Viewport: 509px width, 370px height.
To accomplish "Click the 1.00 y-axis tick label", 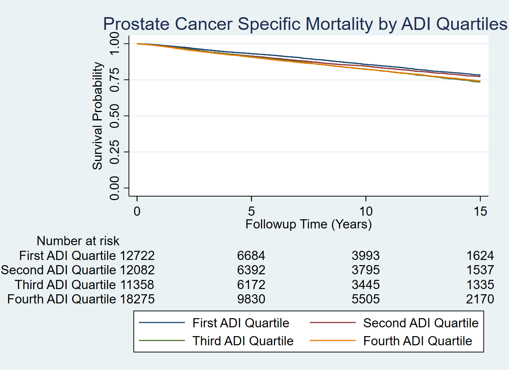I will pyautogui.click(x=115, y=43).
